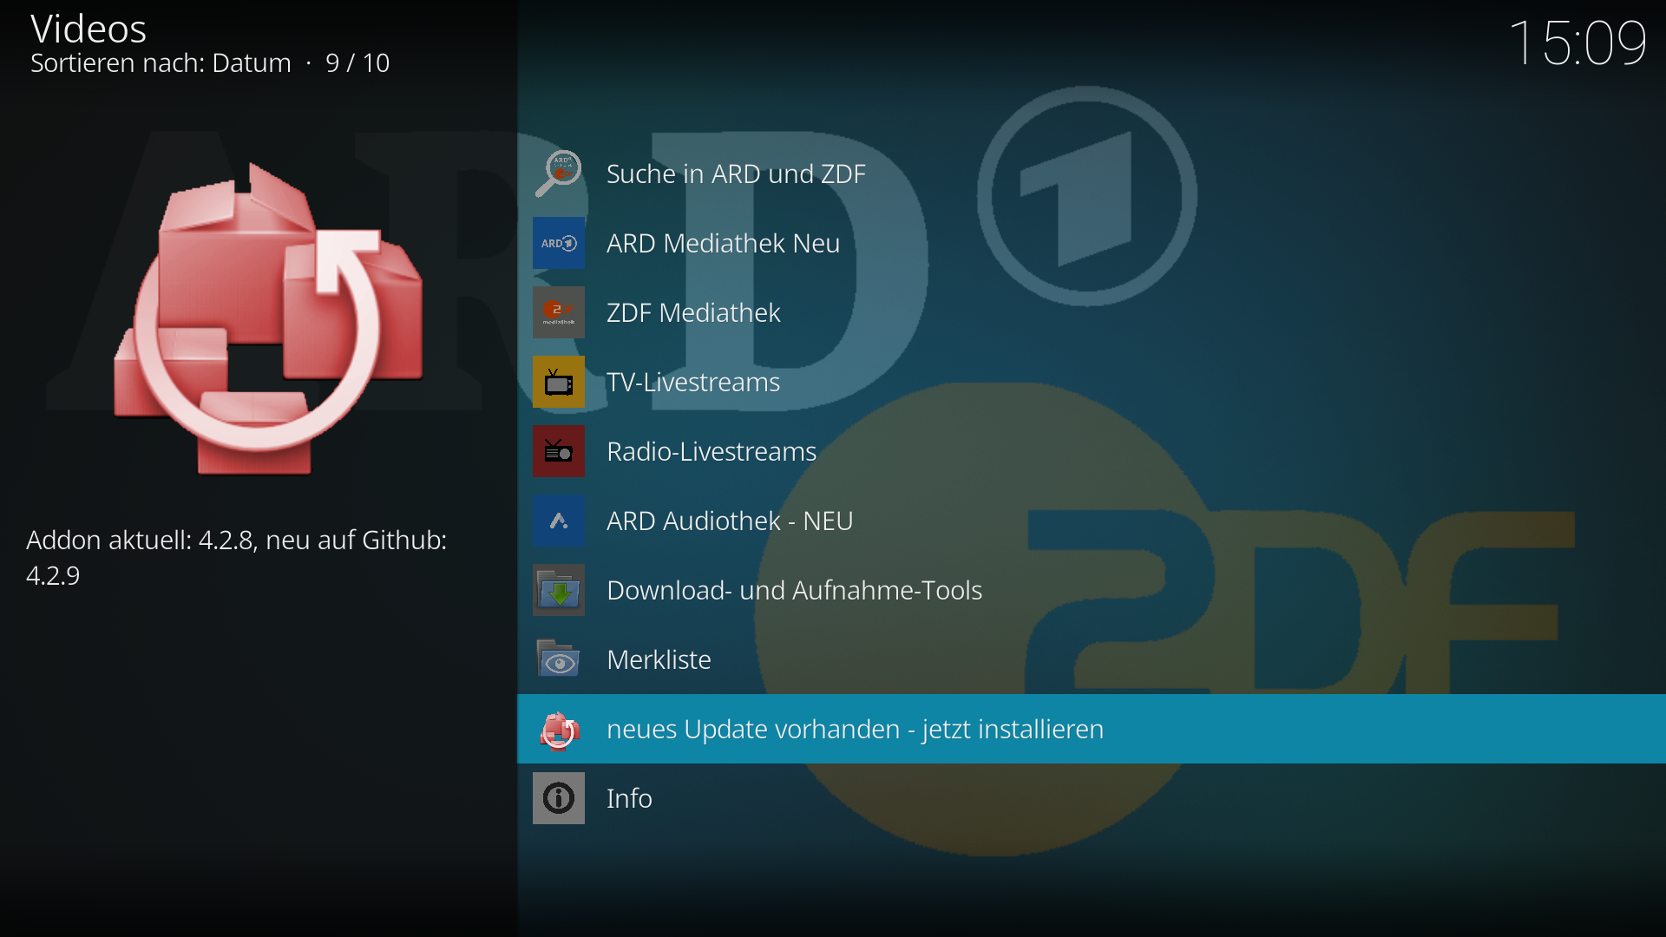Open the Info entry
This screenshot has width=1666, height=937.
point(1092,798)
